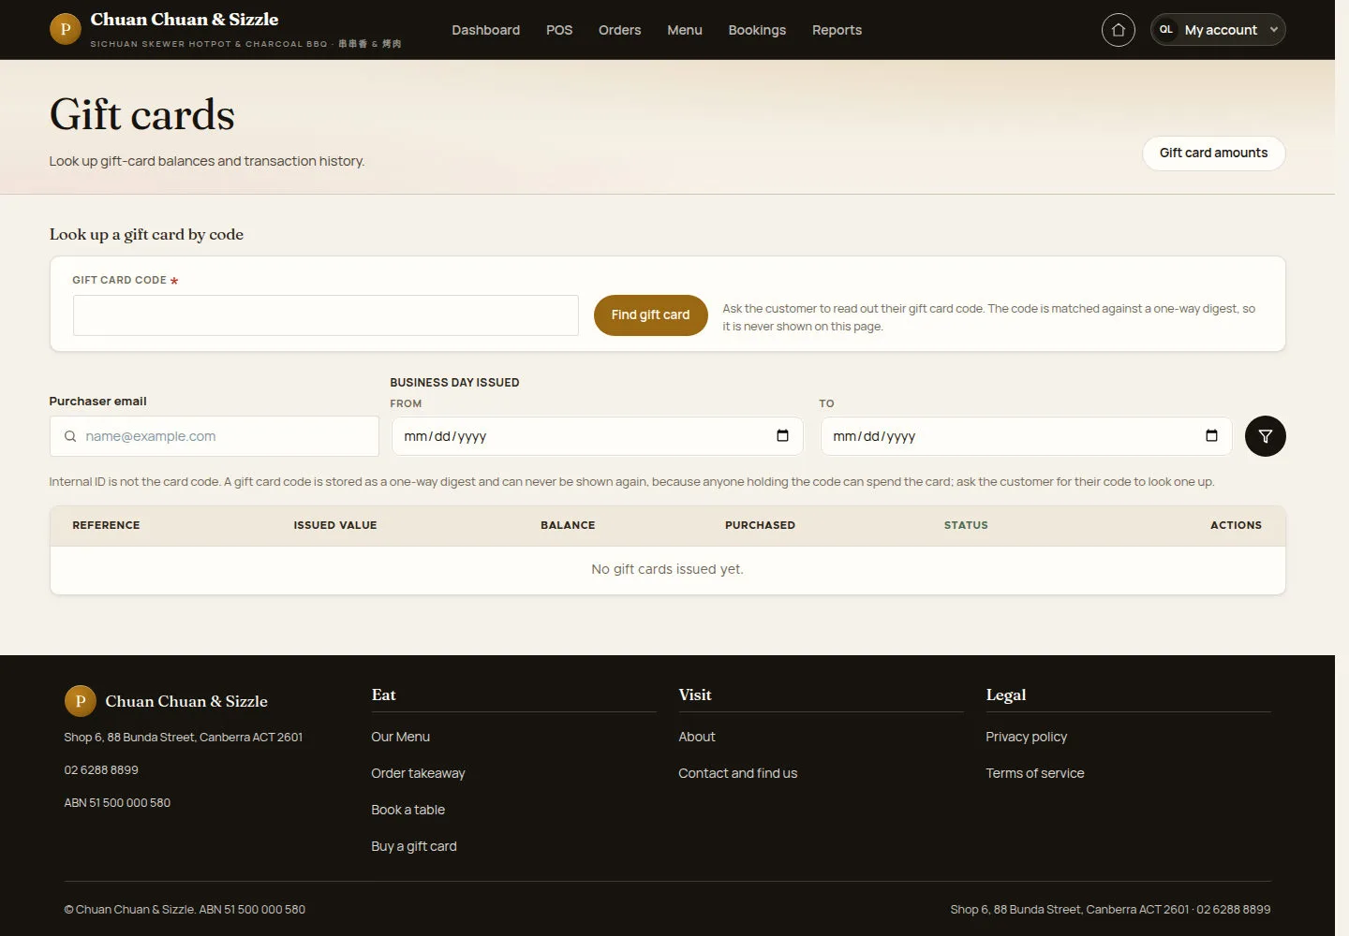The height and width of the screenshot is (936, 1349).
Task: Focus the Gift card code field
Action: (326, 315)
